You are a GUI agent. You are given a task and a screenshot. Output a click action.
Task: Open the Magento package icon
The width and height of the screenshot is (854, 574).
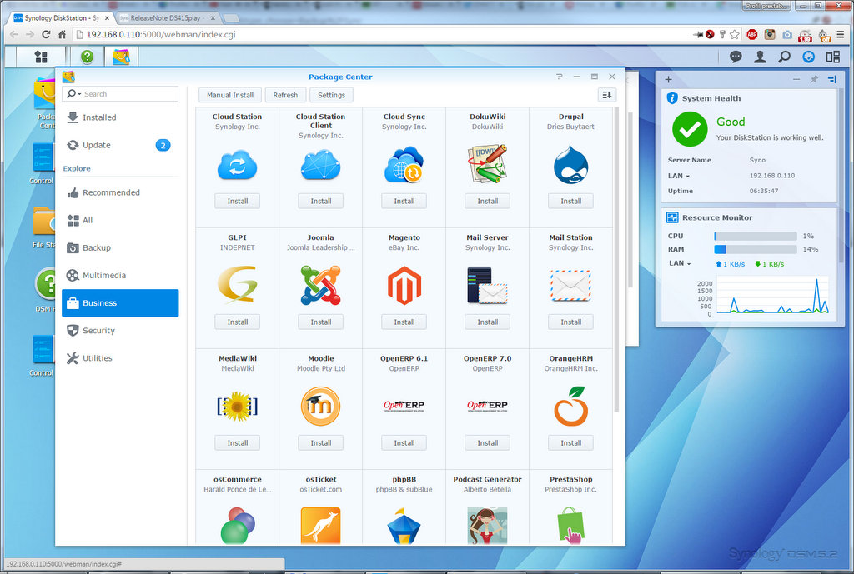(404, 285)
